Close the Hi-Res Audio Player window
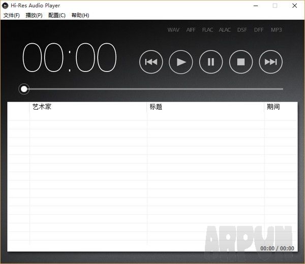The height and width of the screenshot is (264, 305). [x=294, y=6]
